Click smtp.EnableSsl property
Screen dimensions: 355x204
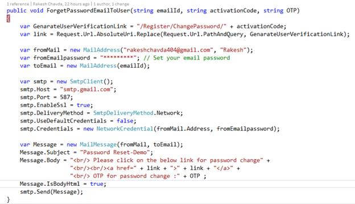click(x=43, y=105)
